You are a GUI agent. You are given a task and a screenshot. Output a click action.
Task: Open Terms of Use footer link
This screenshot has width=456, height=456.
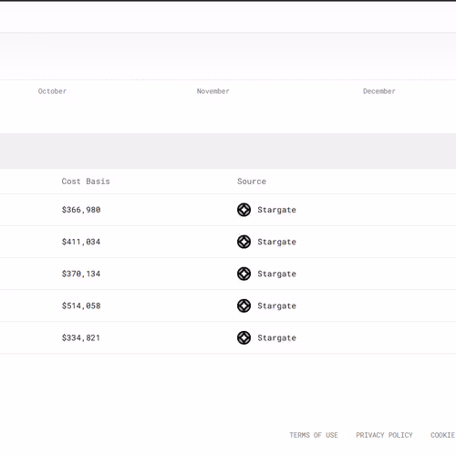click(x=314, y=435)
